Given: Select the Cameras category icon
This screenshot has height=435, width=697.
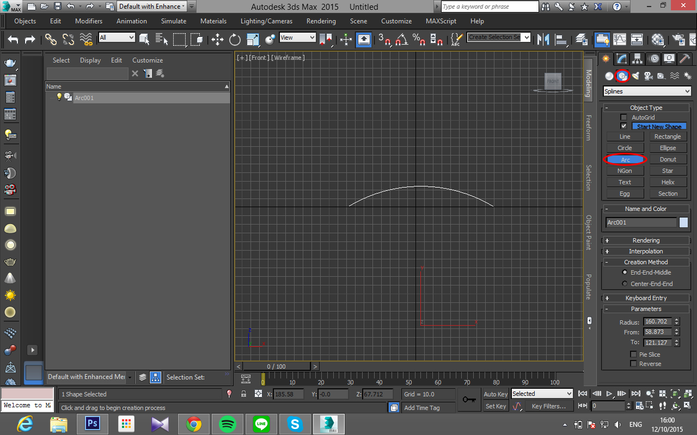Looking at the screenshot, I should 649,76.
